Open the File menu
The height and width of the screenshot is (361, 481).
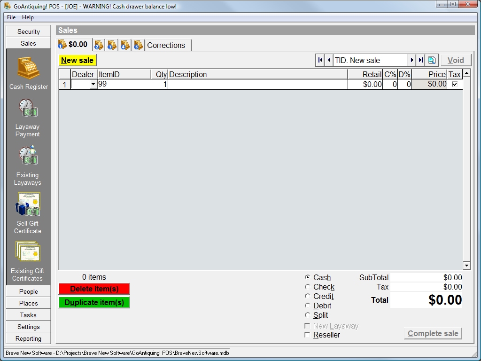tap(11, 17)
